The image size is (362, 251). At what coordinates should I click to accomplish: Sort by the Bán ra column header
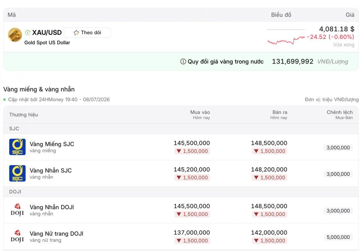click(x=279, y=115)
